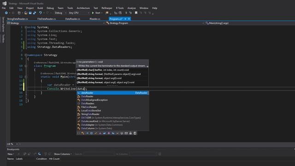Screen dimensions: 295x166
Task: Select DataColumn completion item
Action: (112, 128)
